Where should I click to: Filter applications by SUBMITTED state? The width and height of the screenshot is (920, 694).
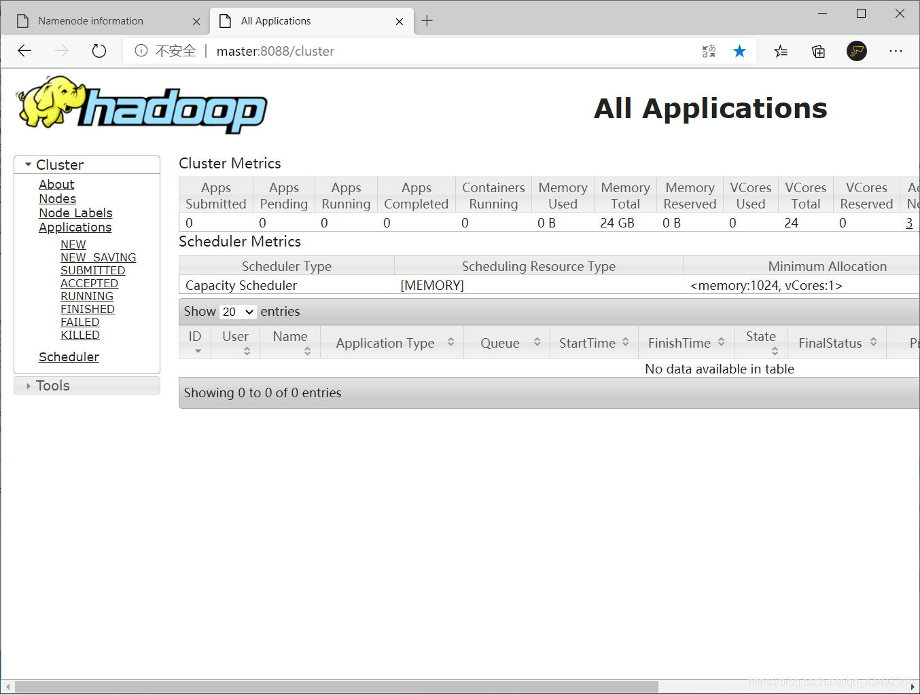92,270
